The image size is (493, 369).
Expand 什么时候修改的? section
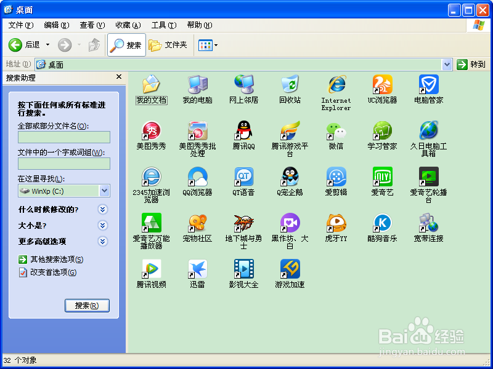(x=103, y=209)
